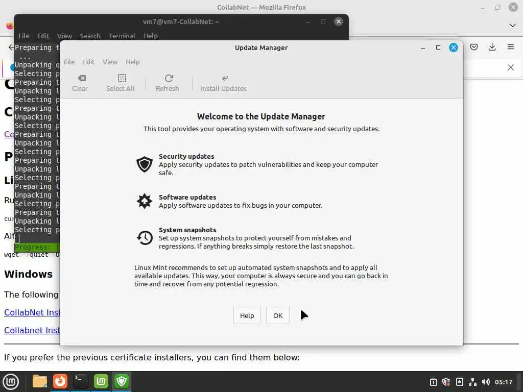The image size is (523, 392).
Task: Expand the Firefox list all tabs chevron
Action: pos(513,26)
